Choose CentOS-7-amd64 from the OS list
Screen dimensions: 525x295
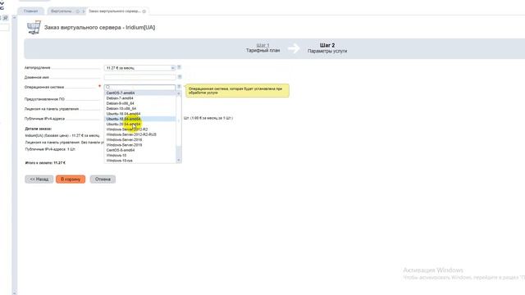tap(140, 93)
